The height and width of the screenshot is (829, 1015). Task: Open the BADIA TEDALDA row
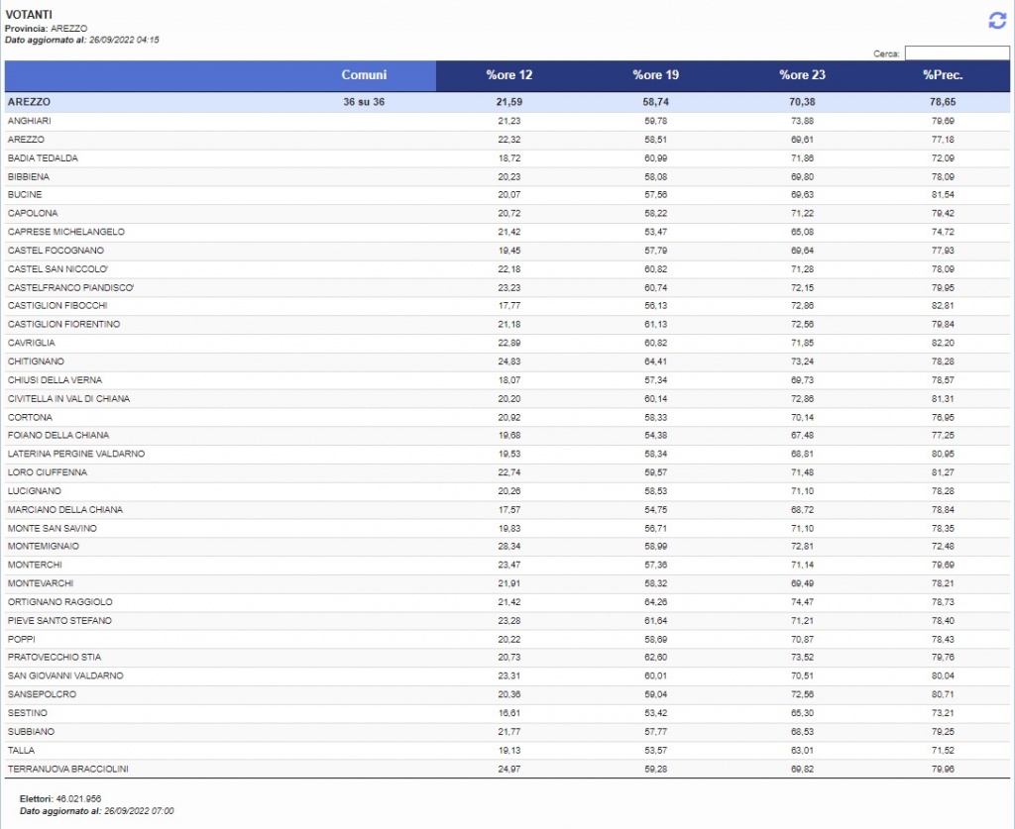[x=43, y=158]
